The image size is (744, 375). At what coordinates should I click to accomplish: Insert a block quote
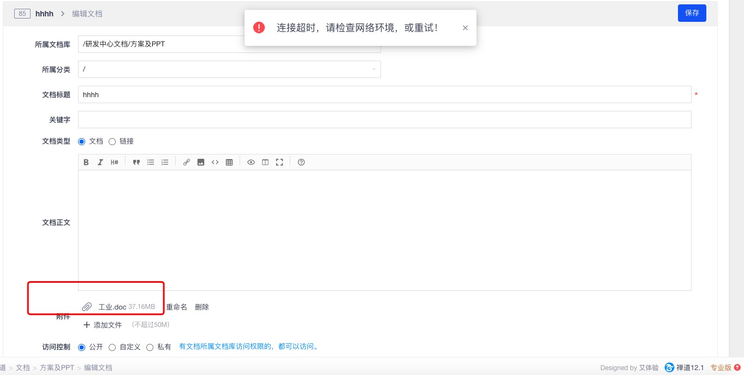pos(136,162)
